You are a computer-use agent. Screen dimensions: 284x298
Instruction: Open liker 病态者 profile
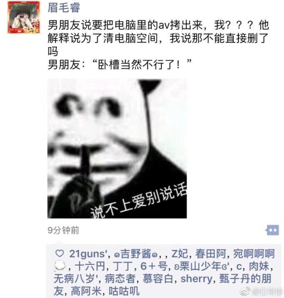point(120,279)
